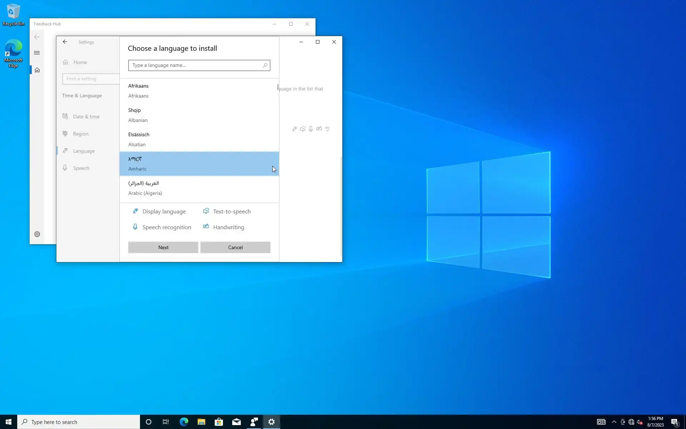Screen dimensions: 686x429
Task: Open Region settings page
Action: point(80,134)
